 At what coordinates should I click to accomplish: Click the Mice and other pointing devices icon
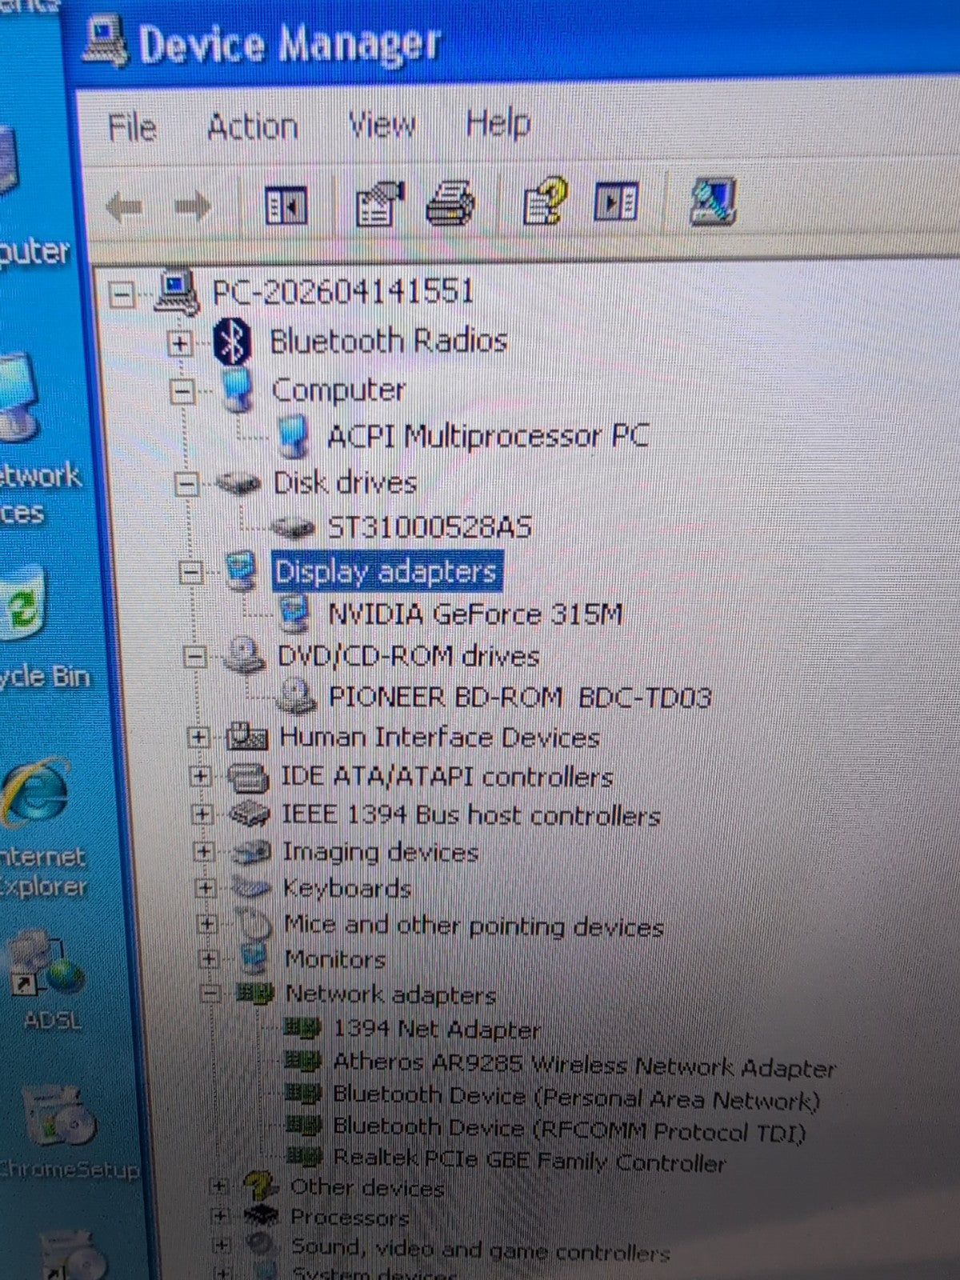(x=254, y=924)
